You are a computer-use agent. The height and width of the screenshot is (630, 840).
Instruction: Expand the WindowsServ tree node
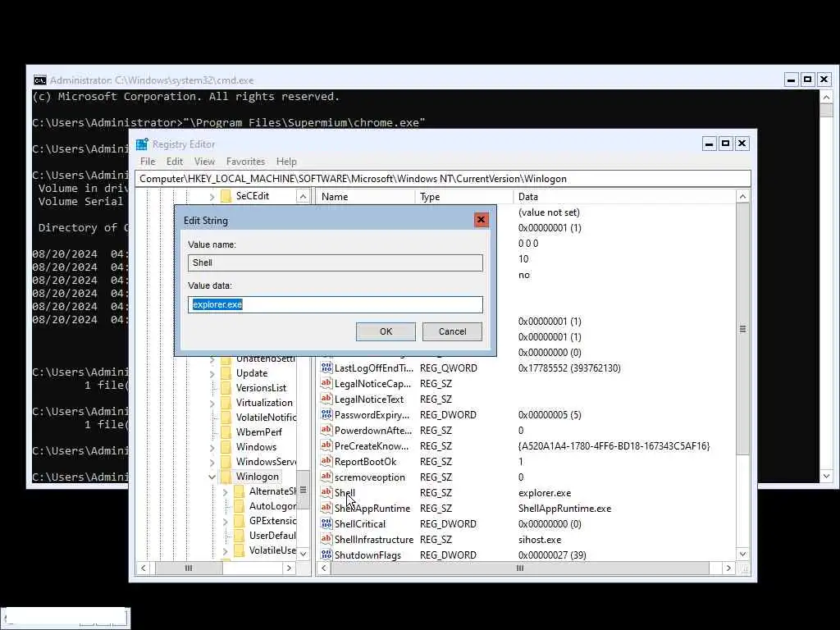pyautogui.click(x=212, y=462)
